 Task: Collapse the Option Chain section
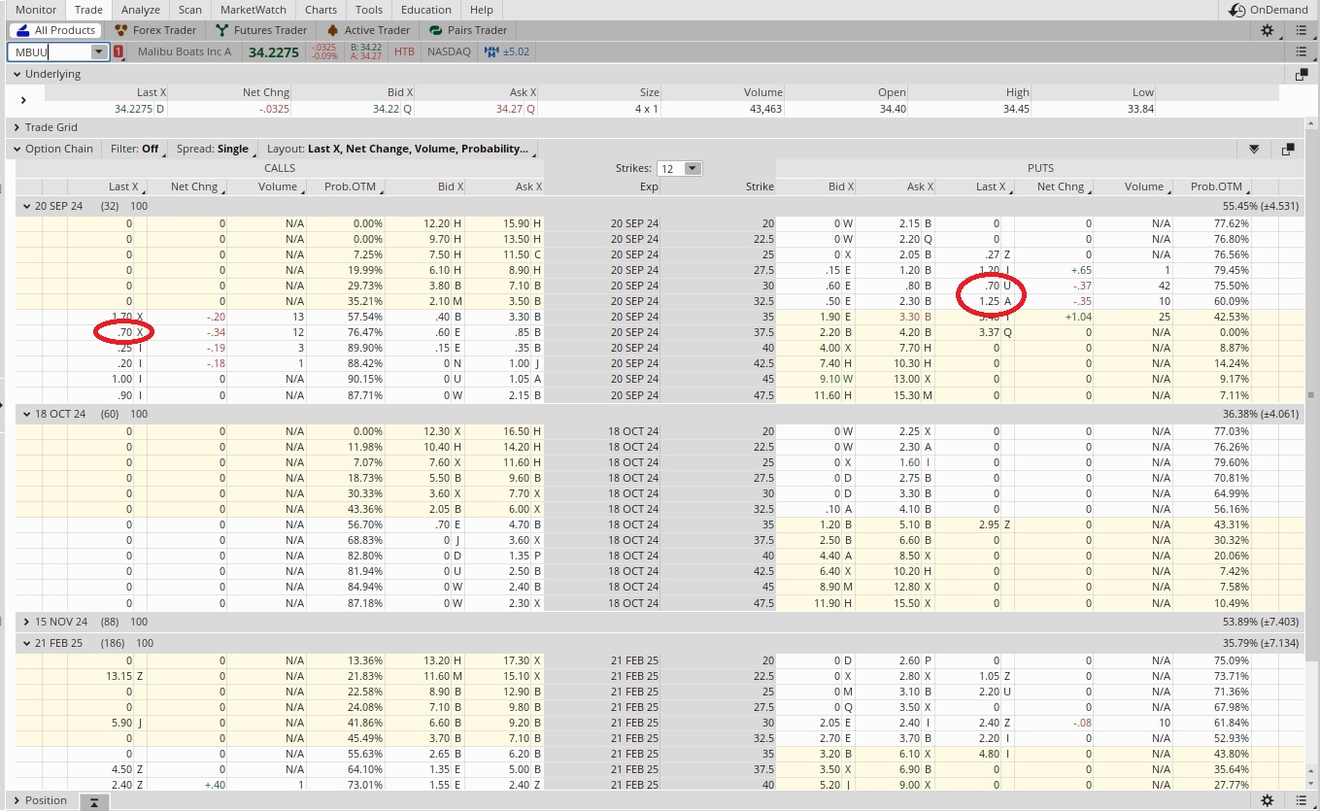[17, 150]
